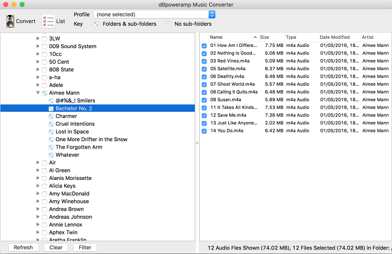Screen dimensions: 392x254
Task: Click the Aimee Mann folder icon
Action: coord(45,93)
